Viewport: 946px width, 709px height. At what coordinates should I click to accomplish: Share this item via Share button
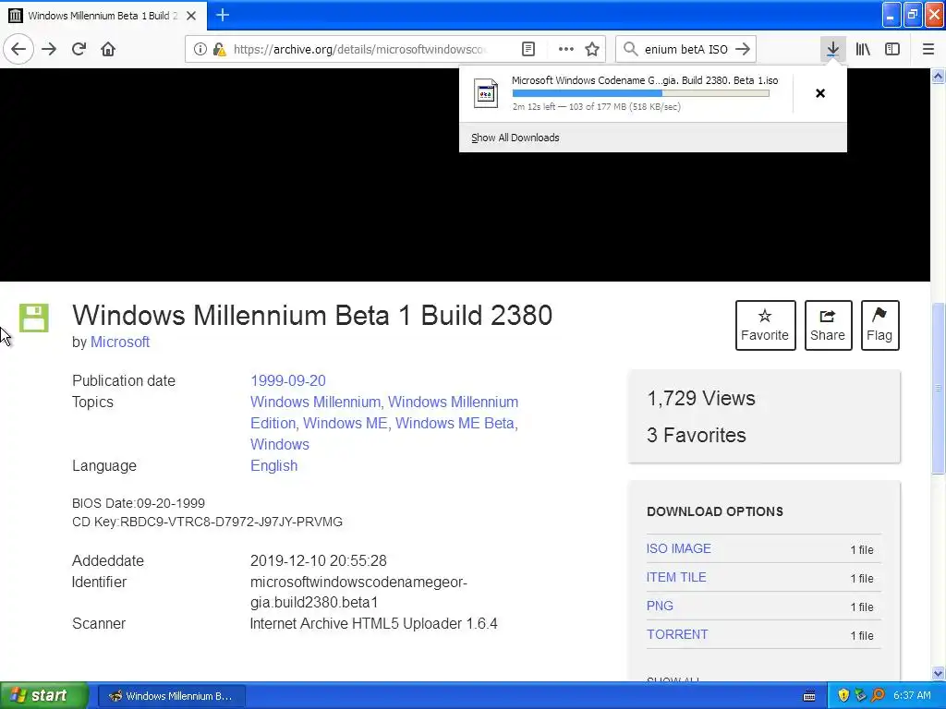click(x=828, y=325)
